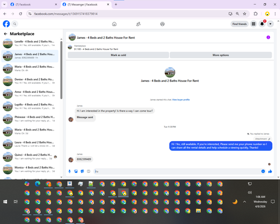Send a thumbs-up like
The height and width of the screenshot is (224, 280).
270,171
